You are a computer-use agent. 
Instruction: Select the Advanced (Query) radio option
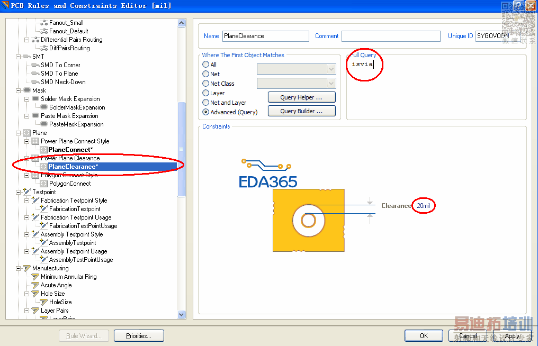pyautogui.click(x=206, y=112)
